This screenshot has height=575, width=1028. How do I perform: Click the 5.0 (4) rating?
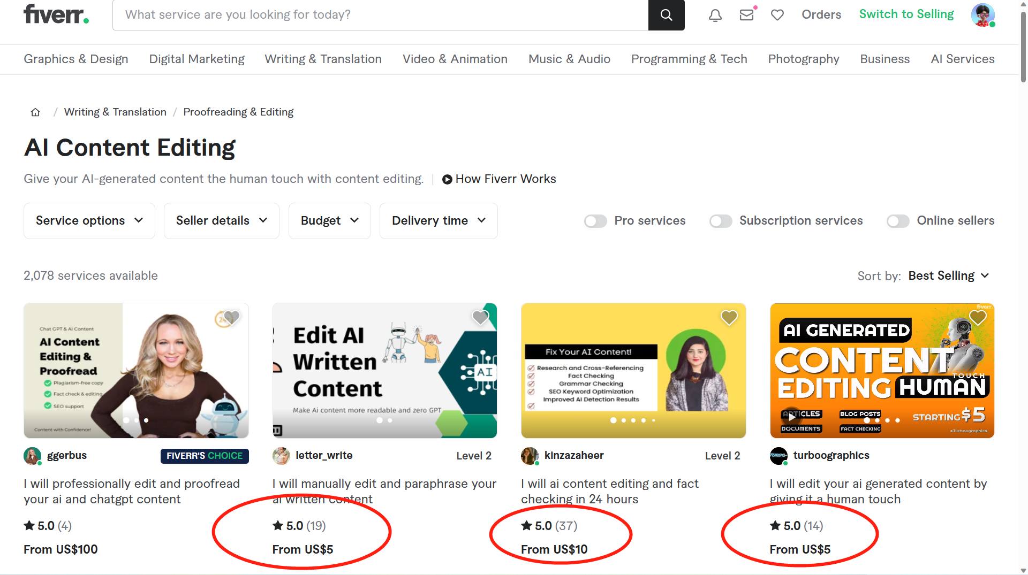(x=48, y=526)
